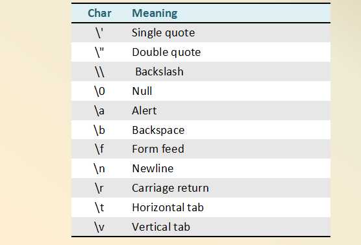Click the Null meaning cell

point(142,91)
